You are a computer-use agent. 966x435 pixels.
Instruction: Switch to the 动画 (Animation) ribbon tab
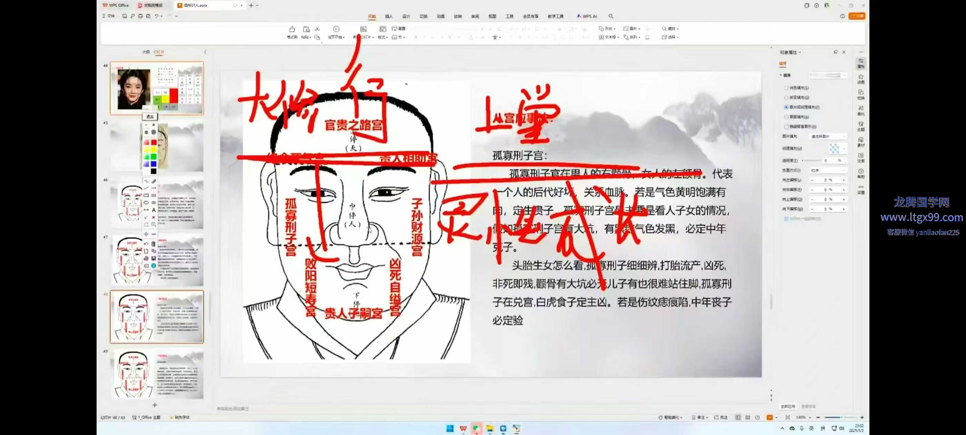click(441, 16)
